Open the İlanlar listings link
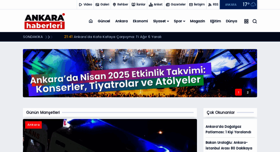The image size is (280, 152). pyautogui.click(x=139, y=4)
